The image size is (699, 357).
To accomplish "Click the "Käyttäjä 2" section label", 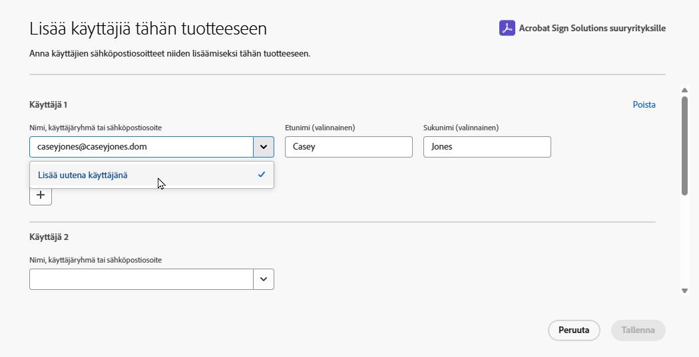I will coord(49,237).
